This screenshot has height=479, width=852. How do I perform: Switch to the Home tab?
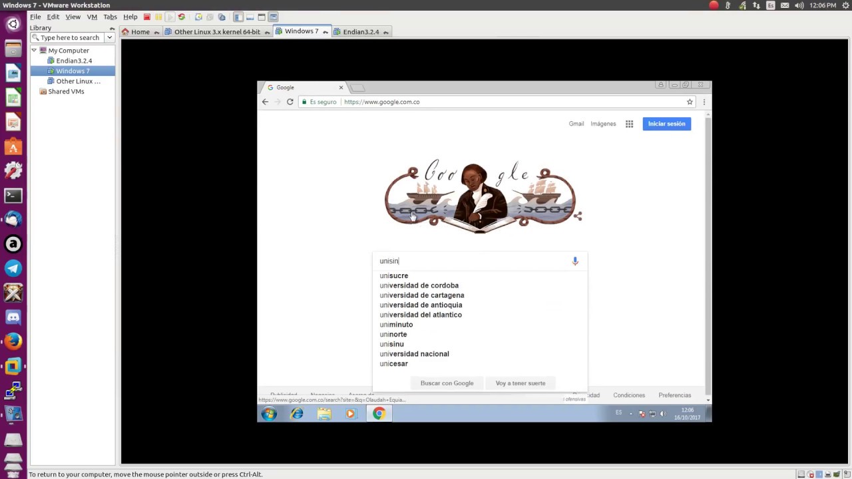(140, 32)
